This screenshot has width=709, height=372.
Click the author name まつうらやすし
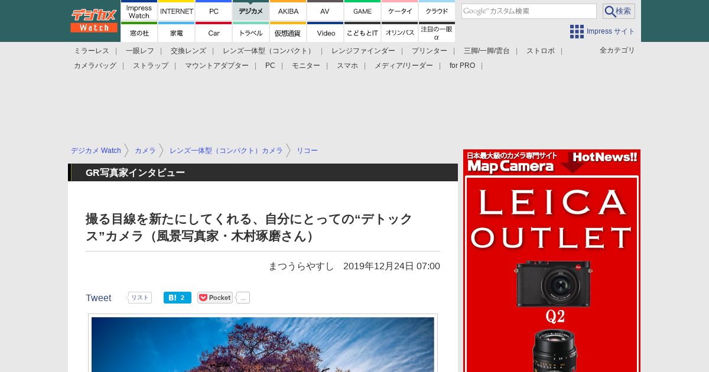point(301,266)
